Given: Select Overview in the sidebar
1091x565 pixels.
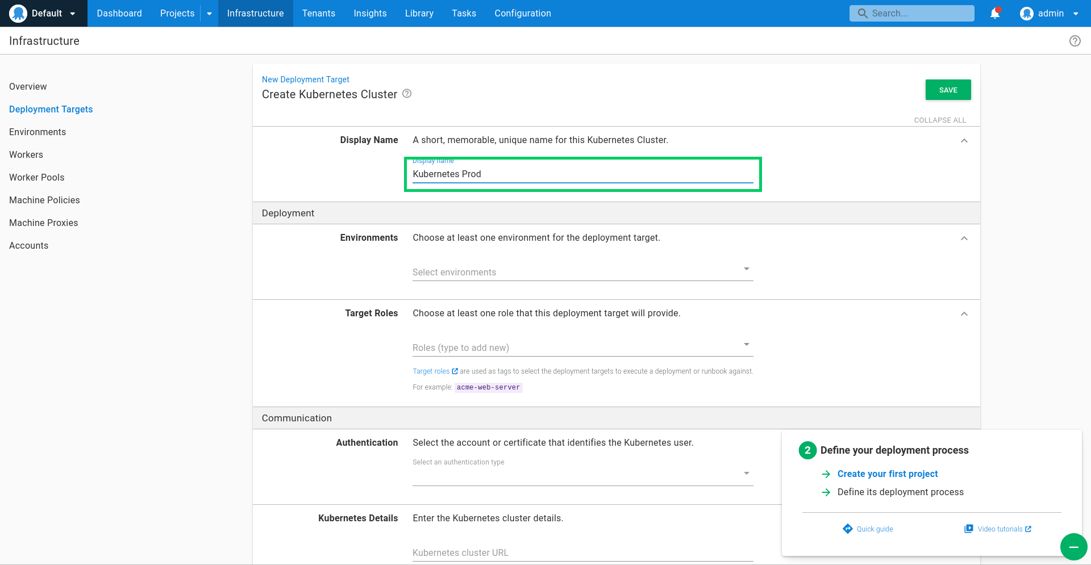Looking at the screenshot, I should (x=28, y=86).
